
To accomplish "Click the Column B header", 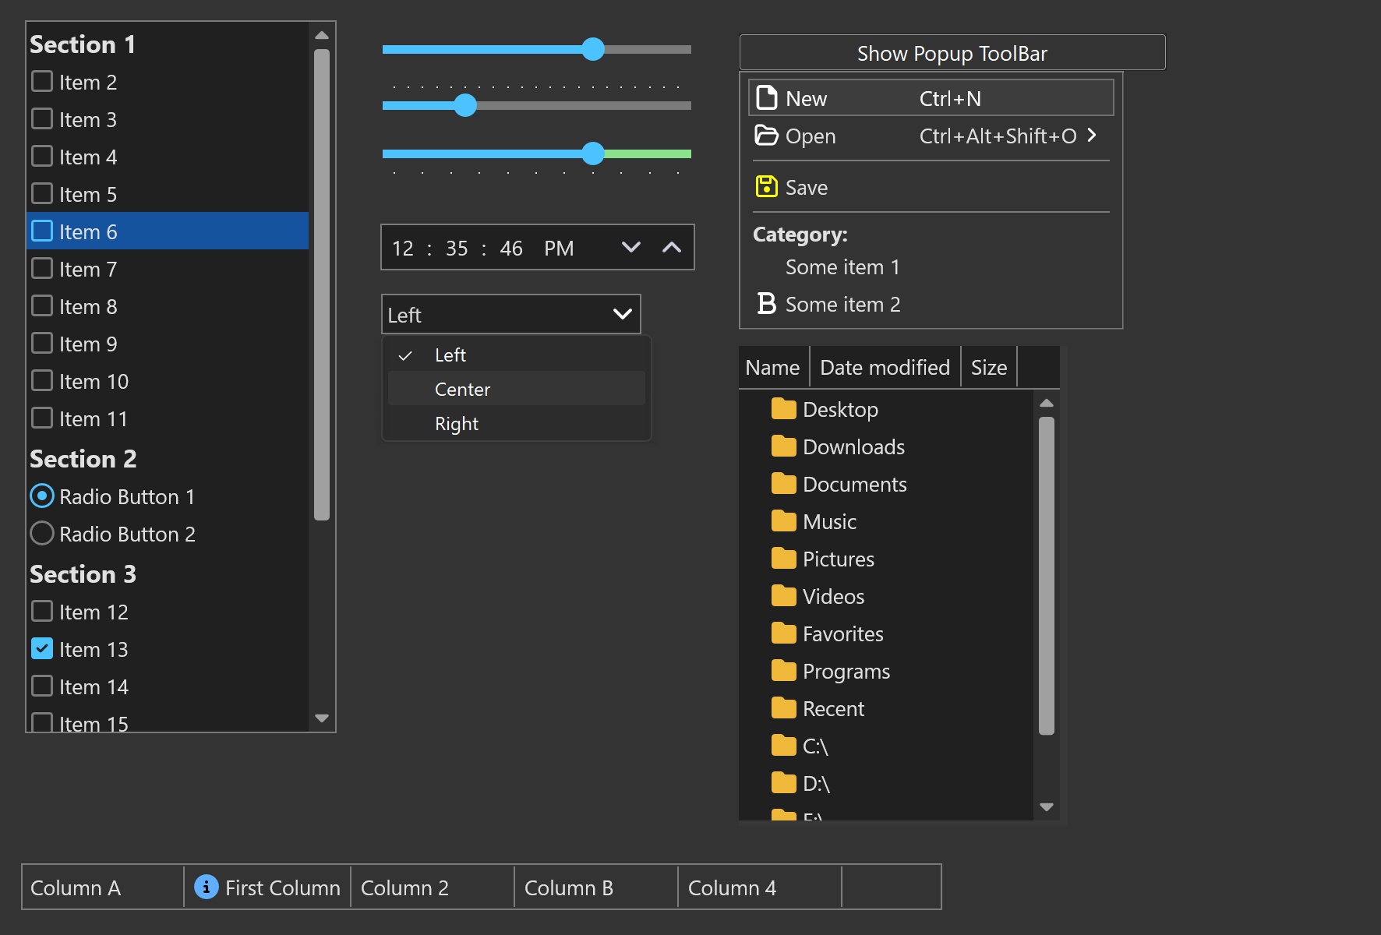I will click(596, 887).
